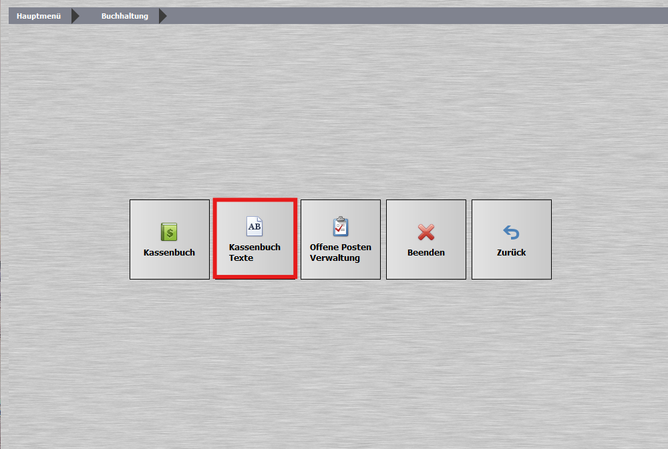Click the AB document icon
Screen dimensions: 668x449
coord(255,226)
